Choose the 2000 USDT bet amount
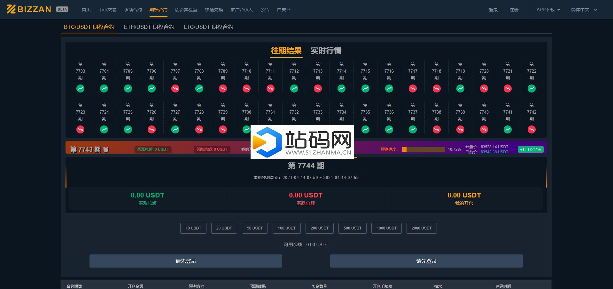This screenshot has height=289, width=613. click(x=421, y=228)
